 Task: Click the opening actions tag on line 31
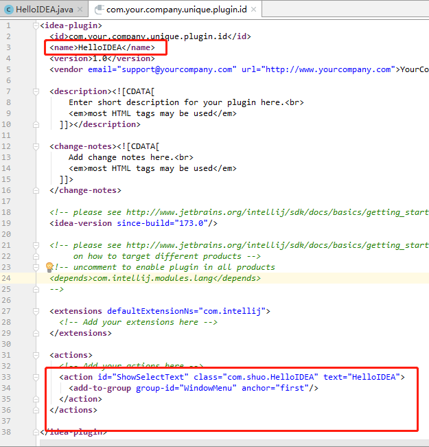point(71,355)
